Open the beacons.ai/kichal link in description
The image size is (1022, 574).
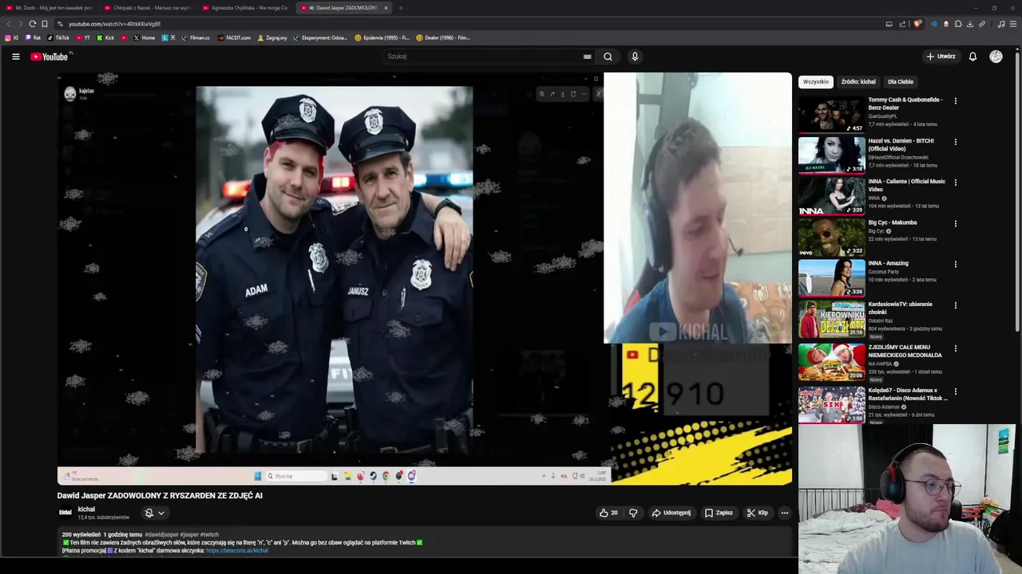(237, 551)
